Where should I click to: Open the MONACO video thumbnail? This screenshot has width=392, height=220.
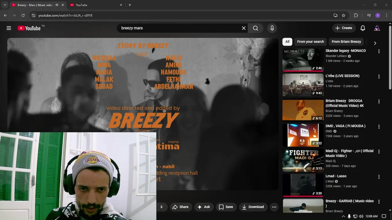(x=303, y=60)
